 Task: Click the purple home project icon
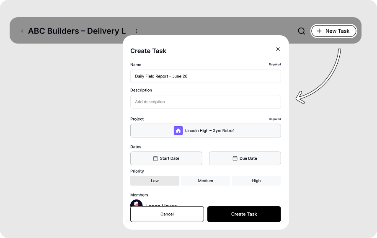178,131
